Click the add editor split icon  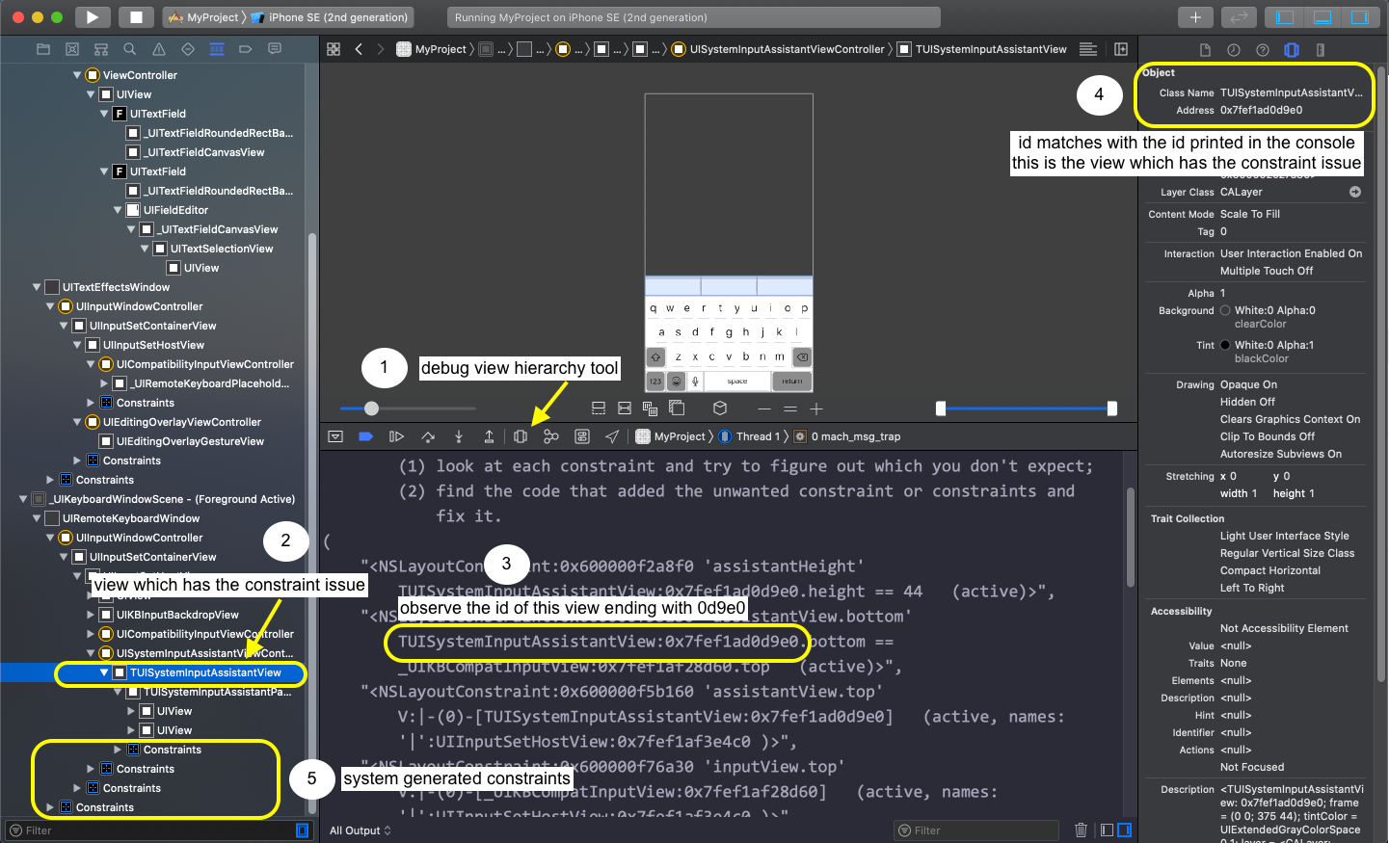1121,49
